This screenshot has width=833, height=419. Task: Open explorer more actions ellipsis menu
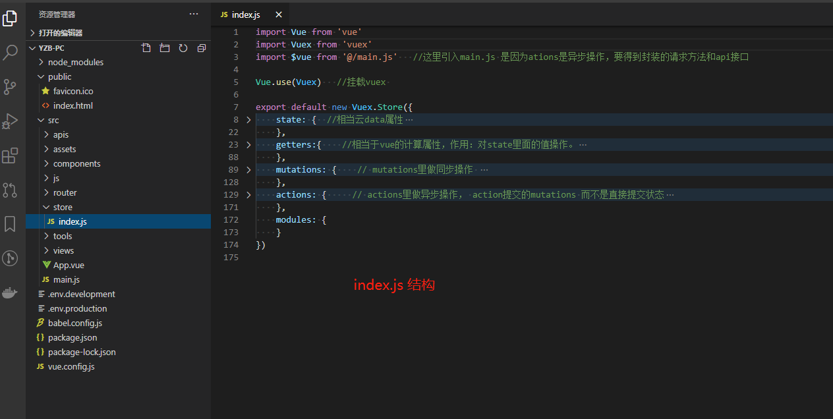[194, 14]
